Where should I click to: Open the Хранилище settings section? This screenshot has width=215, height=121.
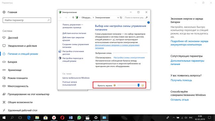(12, 70)
